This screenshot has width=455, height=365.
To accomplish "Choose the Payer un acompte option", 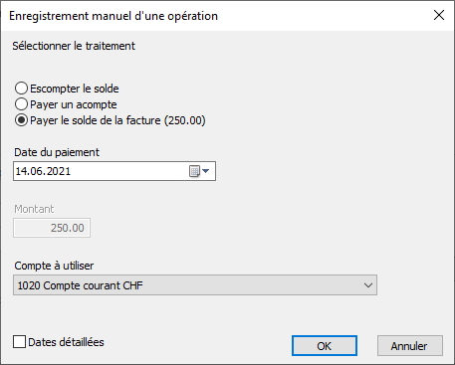I will tap(21, 104).
